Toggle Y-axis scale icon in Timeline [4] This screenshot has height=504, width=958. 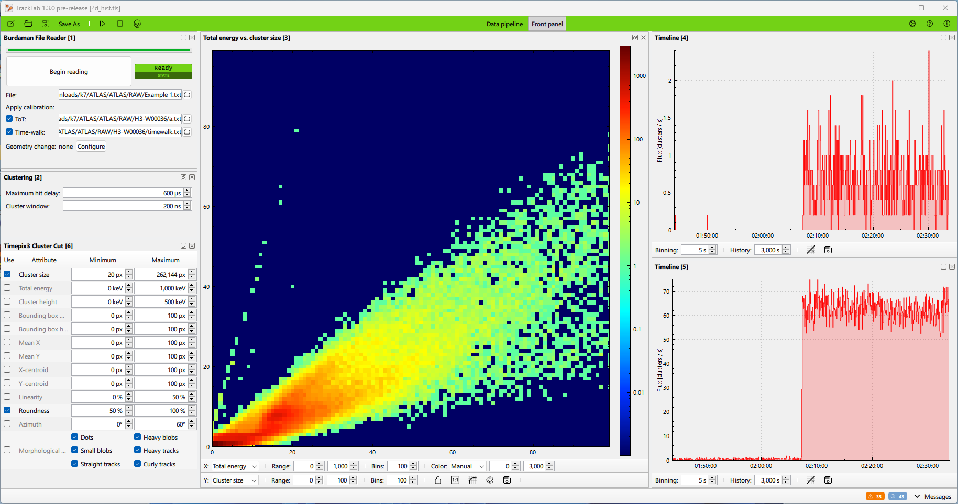[811, 250]
